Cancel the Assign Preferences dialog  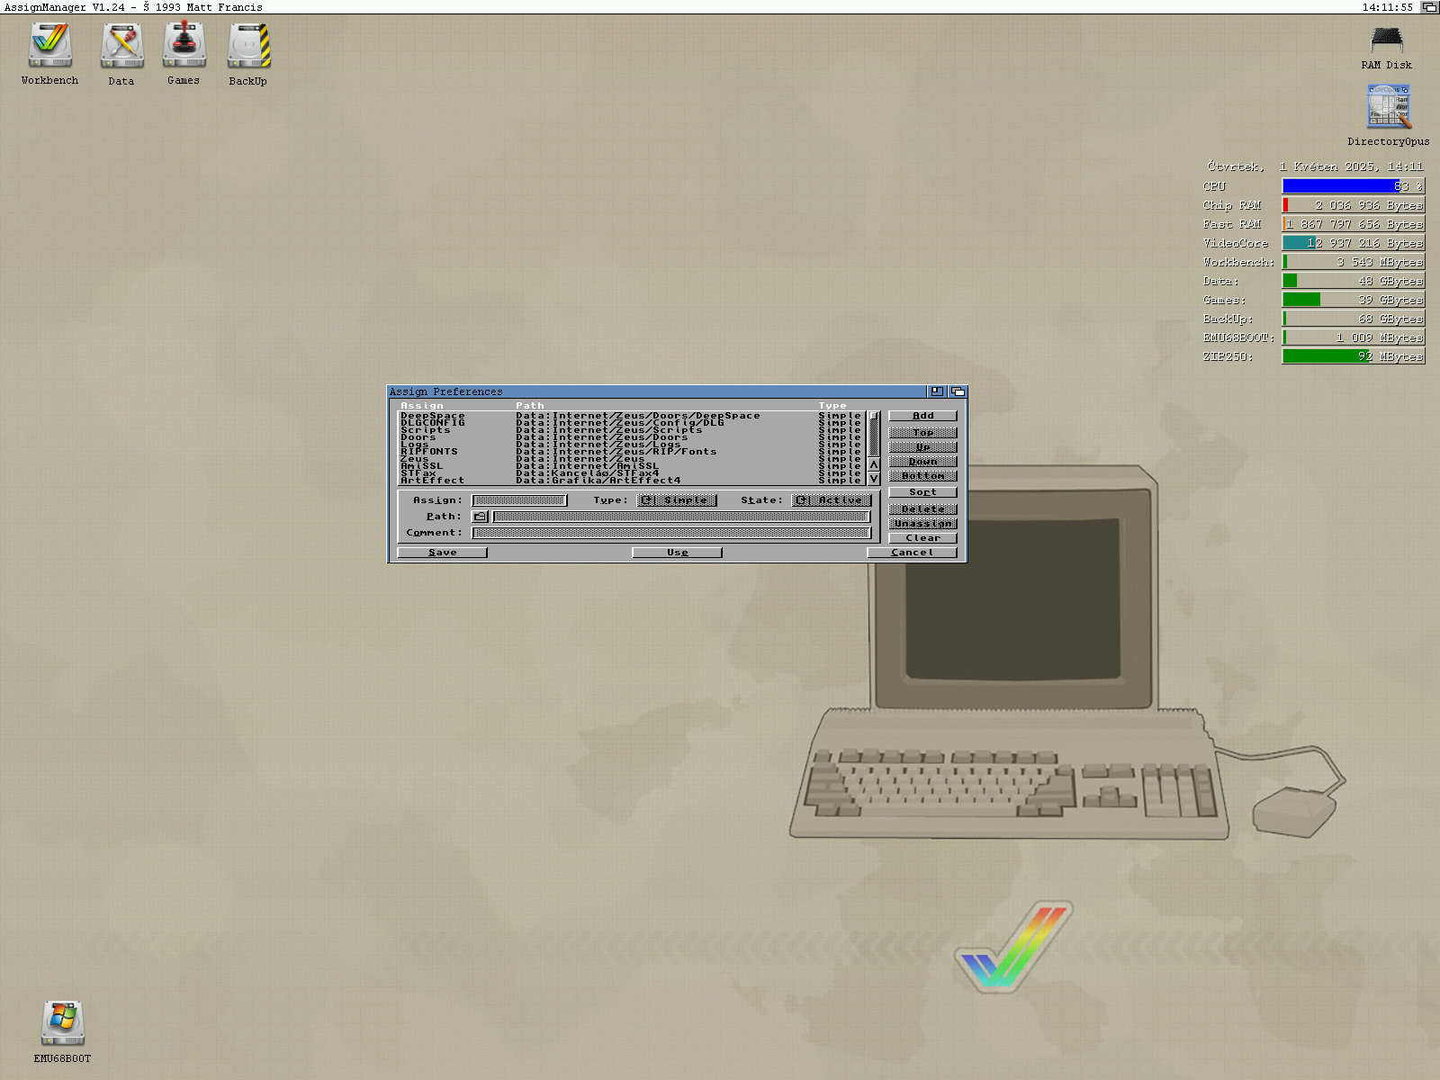point(912,553)
